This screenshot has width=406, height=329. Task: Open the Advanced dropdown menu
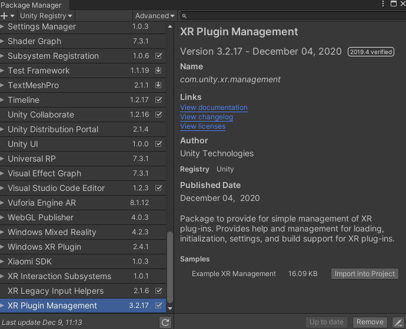pos(155,16)
